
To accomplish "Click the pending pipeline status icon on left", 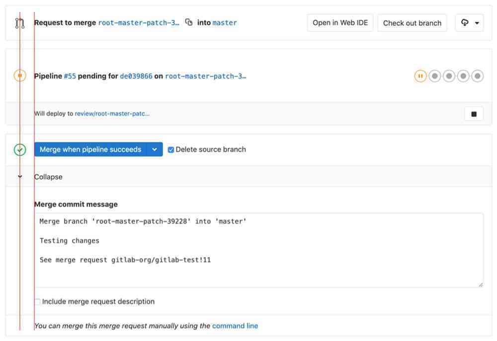I will coord(20,76).
